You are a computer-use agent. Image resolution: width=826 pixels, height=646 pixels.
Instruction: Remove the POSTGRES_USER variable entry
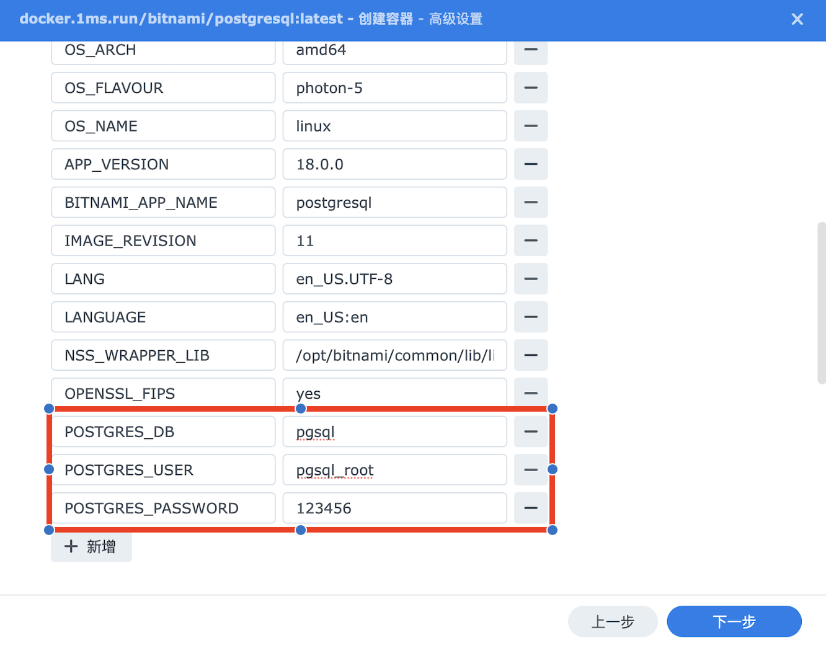point(530,470)
